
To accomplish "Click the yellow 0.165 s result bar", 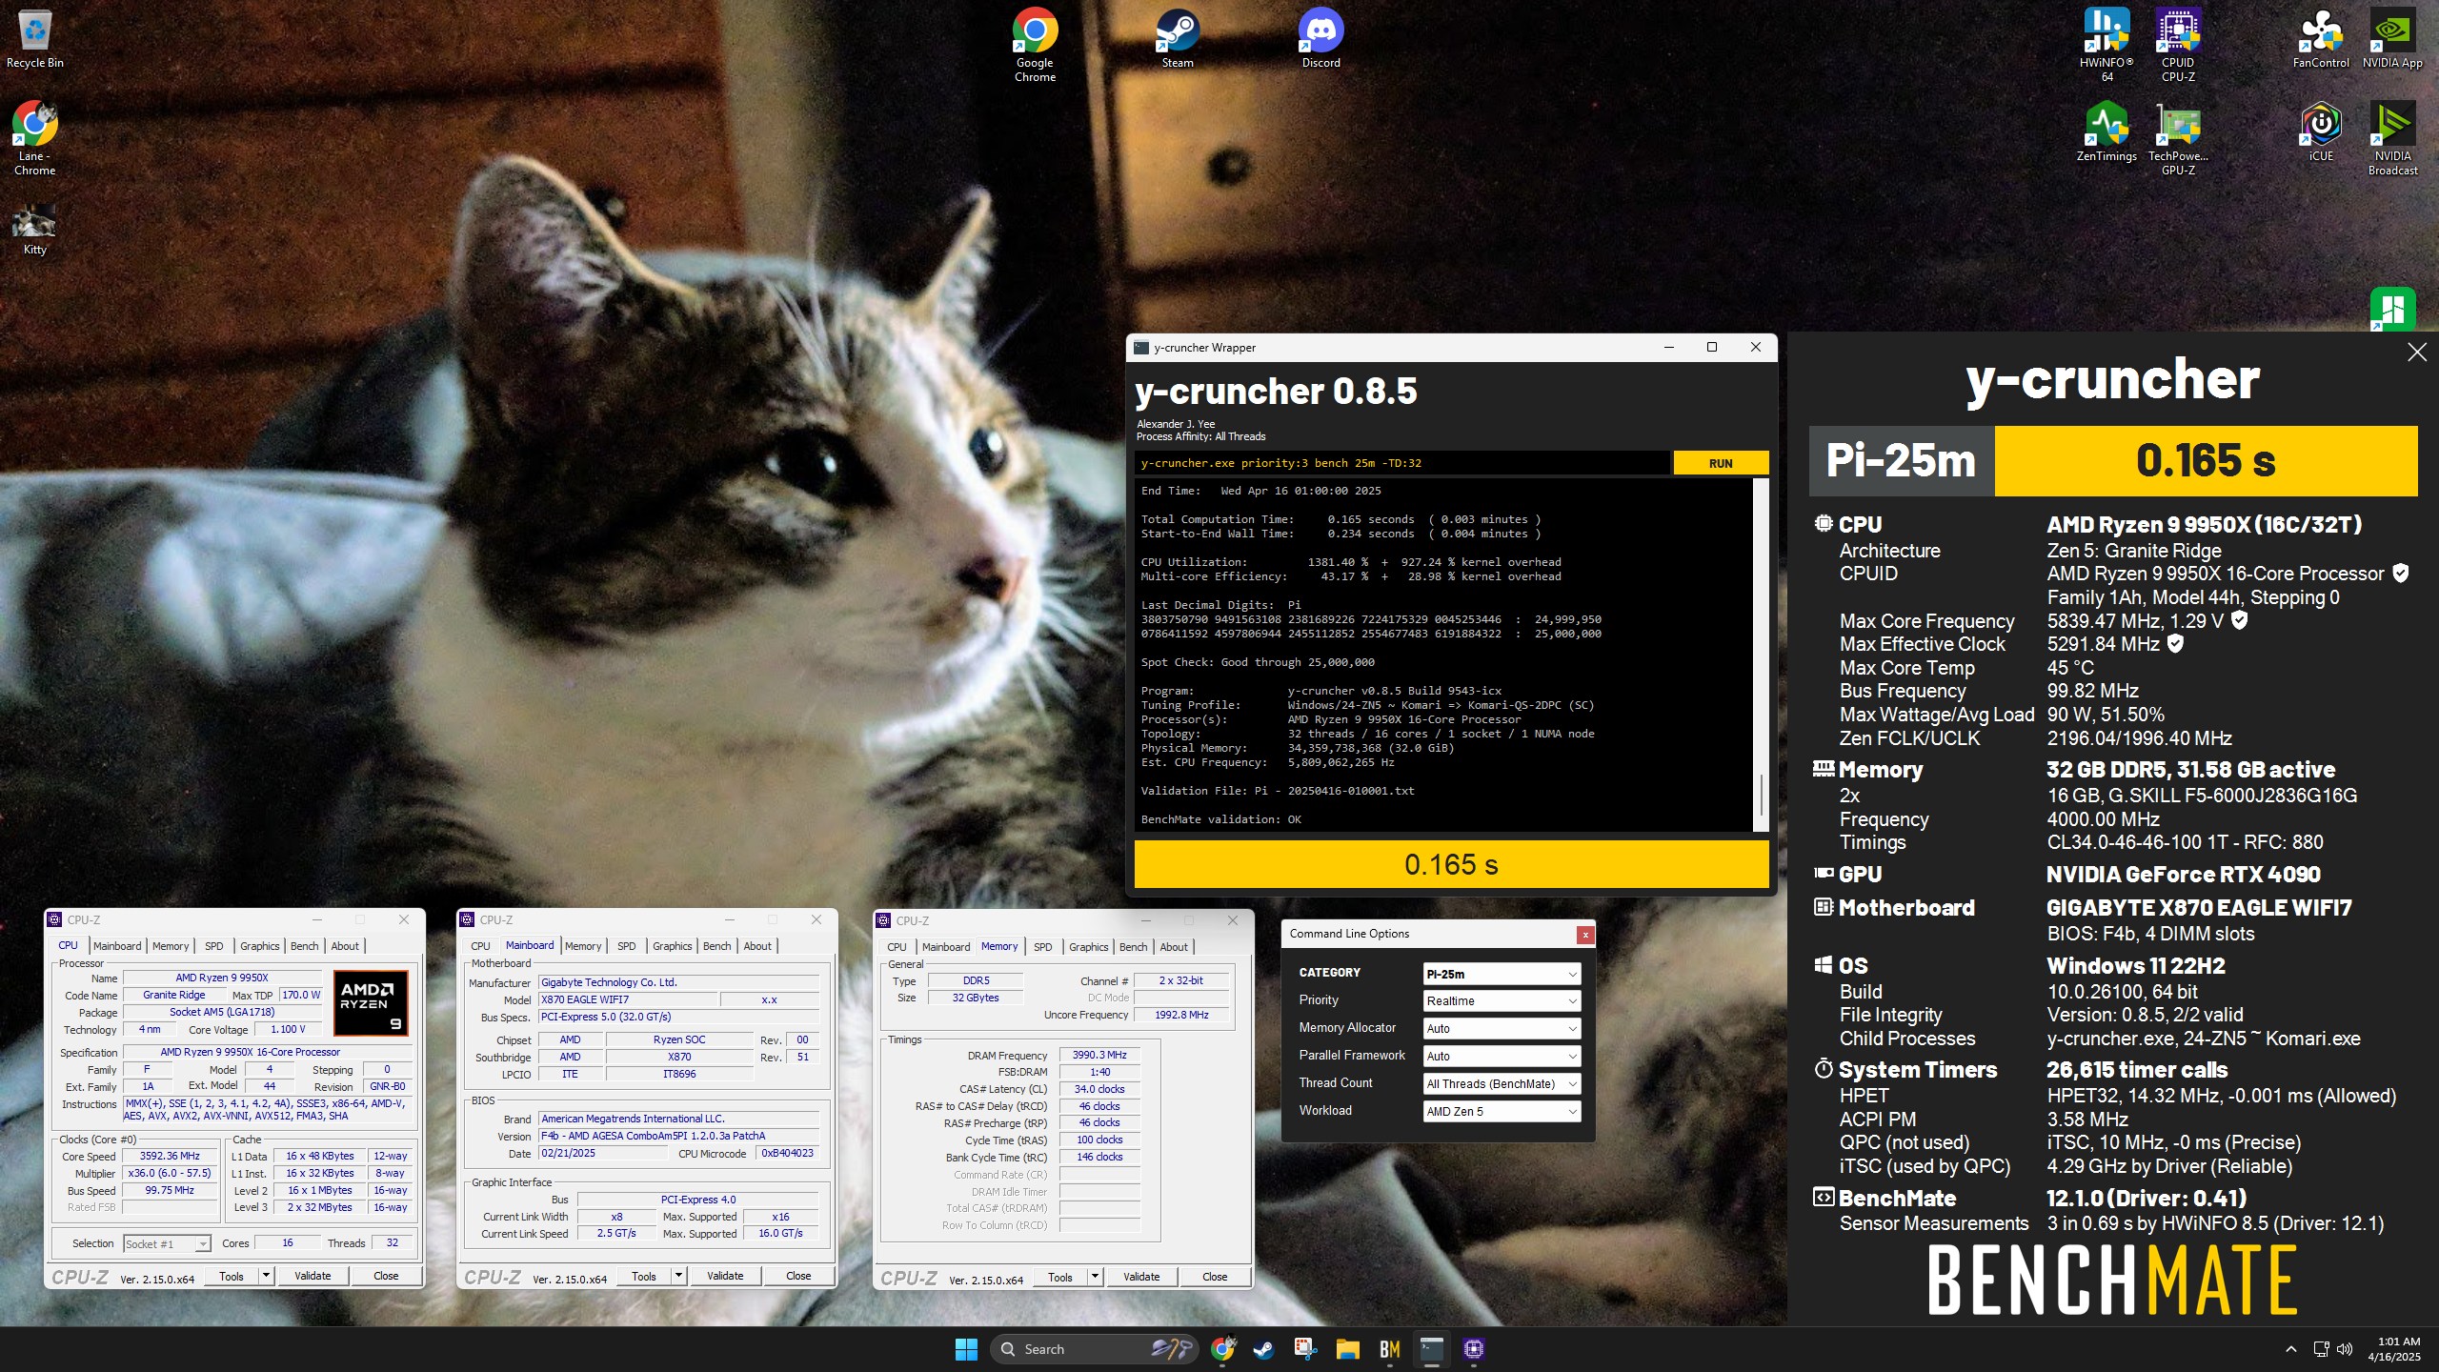I will pyautogui.click(x=1451, y=864).
